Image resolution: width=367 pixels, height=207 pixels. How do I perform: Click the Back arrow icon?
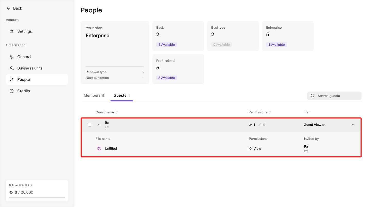(x=9, y=8)
